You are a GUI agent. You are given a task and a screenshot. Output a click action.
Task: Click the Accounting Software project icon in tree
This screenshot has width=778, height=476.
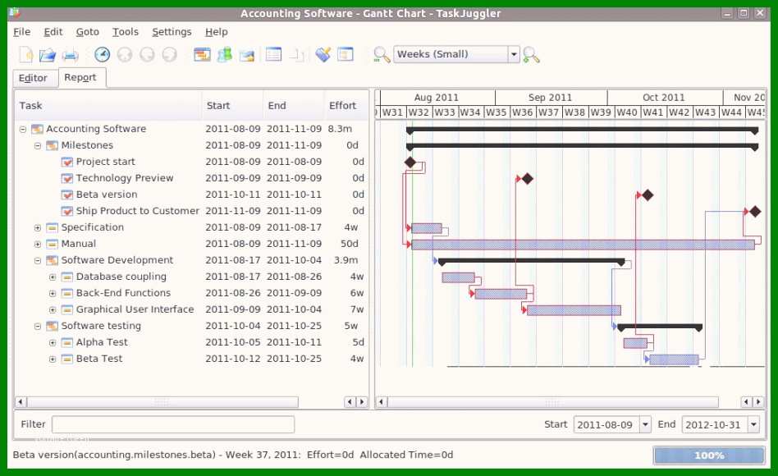[x=37, y=129]
